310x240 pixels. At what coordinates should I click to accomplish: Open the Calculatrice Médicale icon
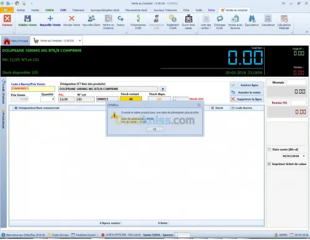284,19
